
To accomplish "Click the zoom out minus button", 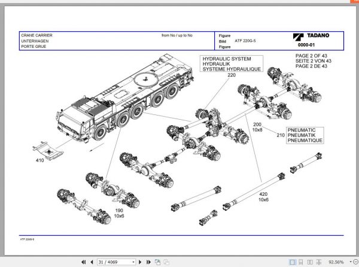I will 355,262.
